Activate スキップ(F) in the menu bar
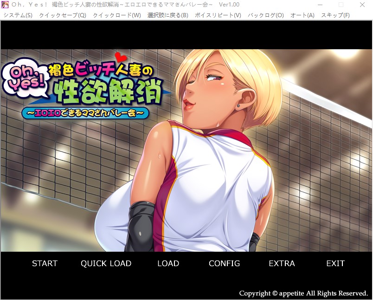Viewport: 373px width, 300px height. click(x=335, y=15)
